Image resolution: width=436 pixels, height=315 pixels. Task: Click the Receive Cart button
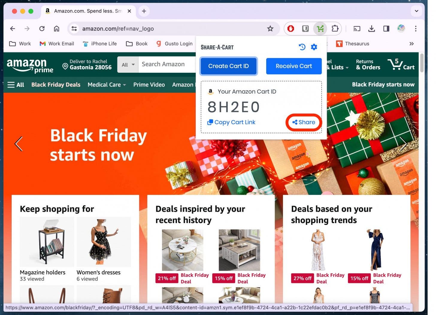[294, 66]
